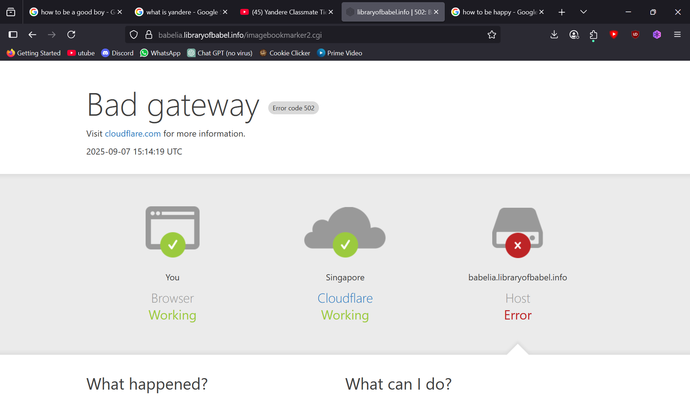Click the 'Bad gateway' heading
690x404 pixels.
point(173,106)
